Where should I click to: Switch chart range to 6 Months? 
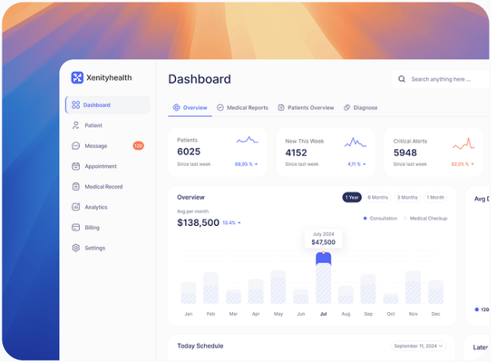[378, 198]
